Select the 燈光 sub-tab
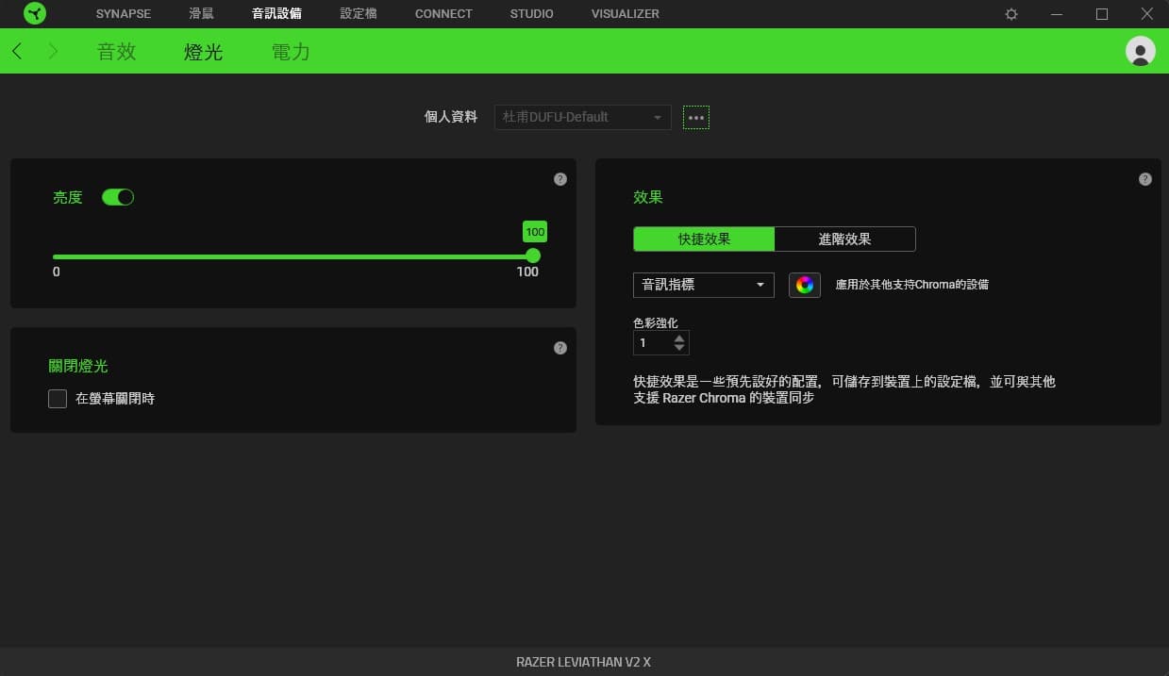The image size is (1169, 676). (x=203, y=52)
